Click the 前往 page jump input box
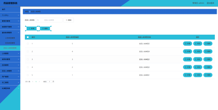This screenshot has height=110, width=218. tap(49, 82)
